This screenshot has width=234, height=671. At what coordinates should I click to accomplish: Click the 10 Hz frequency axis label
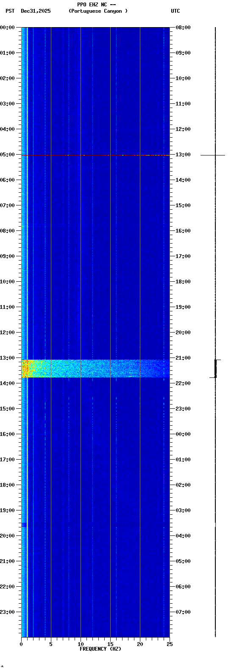81,644
